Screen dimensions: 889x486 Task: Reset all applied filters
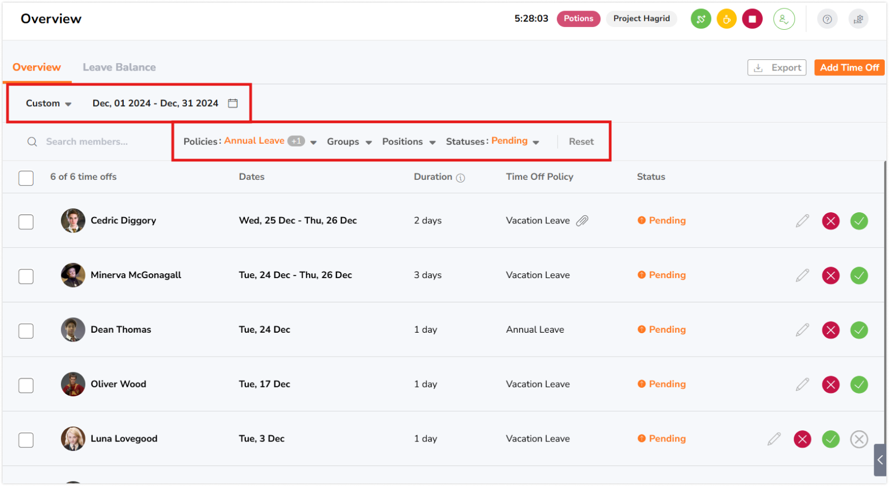coord(581,142)
